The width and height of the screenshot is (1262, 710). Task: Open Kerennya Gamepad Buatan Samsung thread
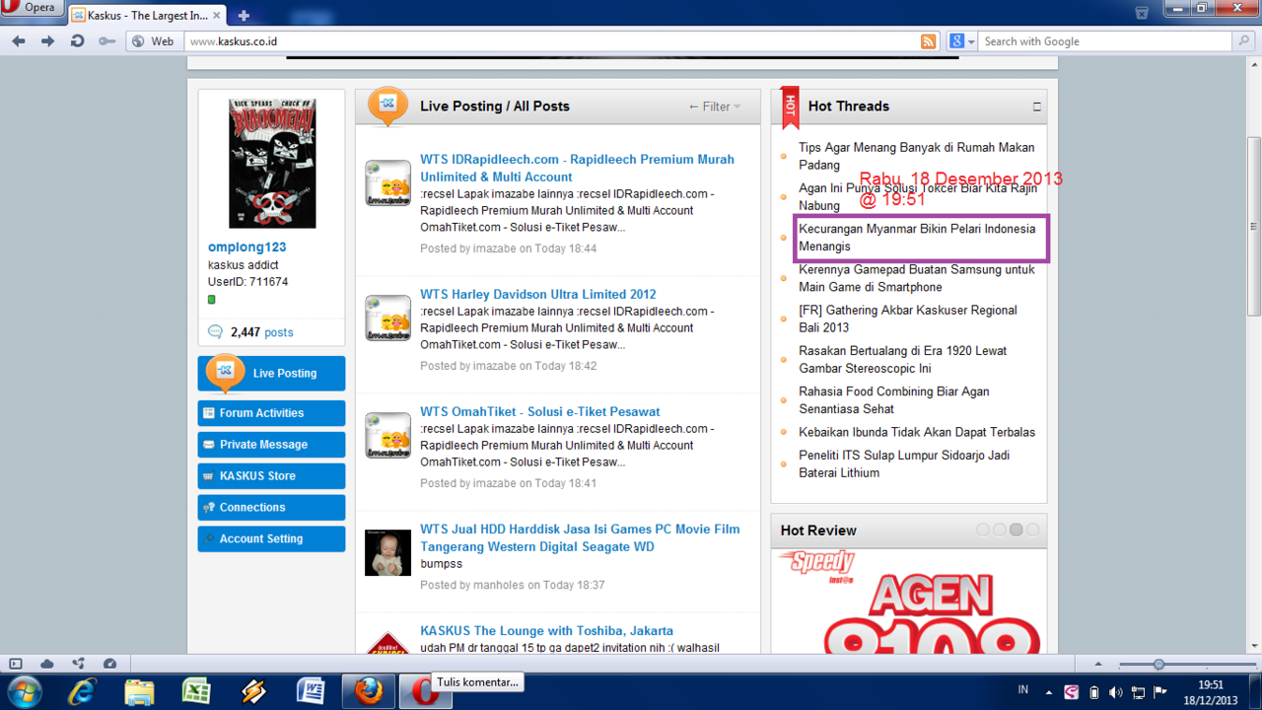pos(916,278)
